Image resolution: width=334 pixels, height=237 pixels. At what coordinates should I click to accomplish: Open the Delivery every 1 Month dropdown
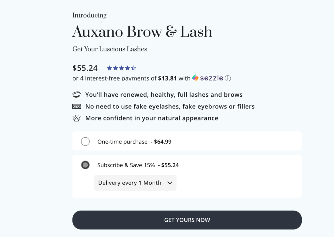point(135,183)
